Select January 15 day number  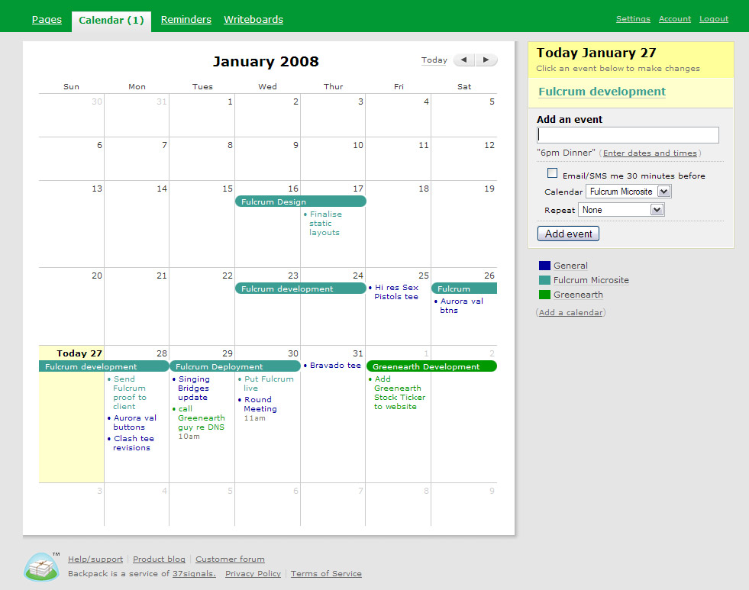pyautogui.click(x=228, y=189)
